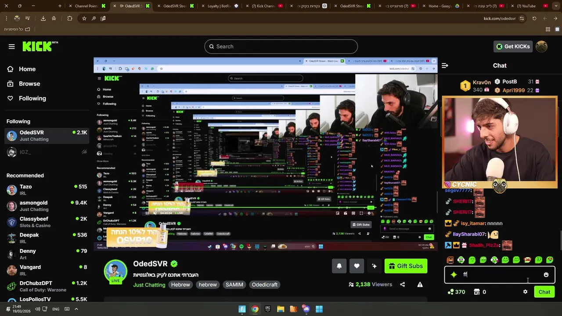Open asmongold recommended channel
562x316 pixels.
click(x=47, y=206)
